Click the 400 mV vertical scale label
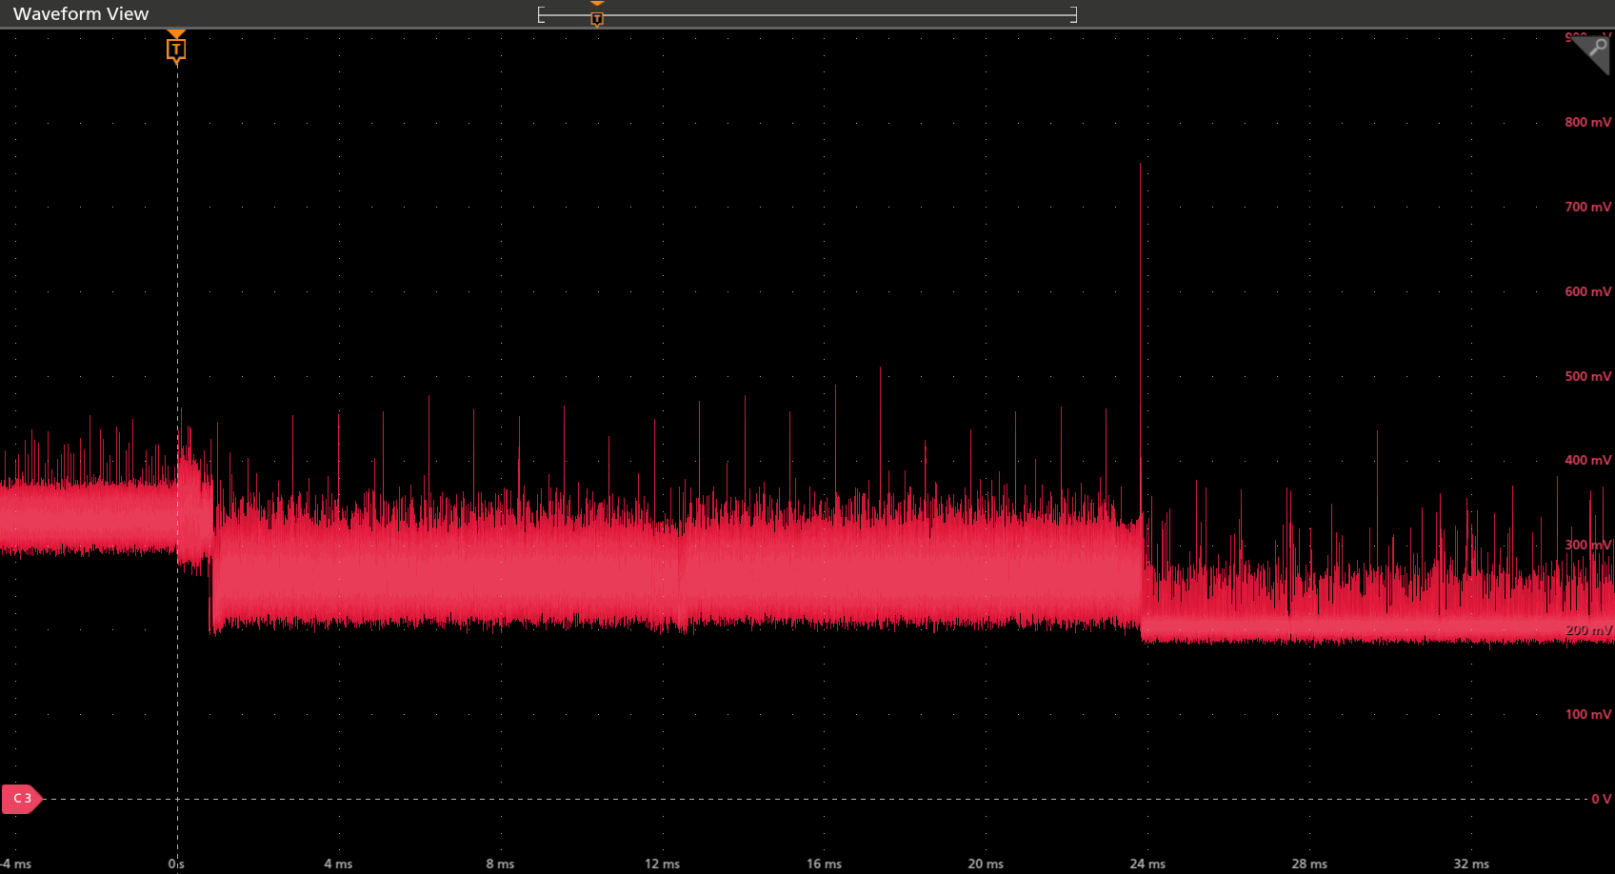 tap(1587, 460)
